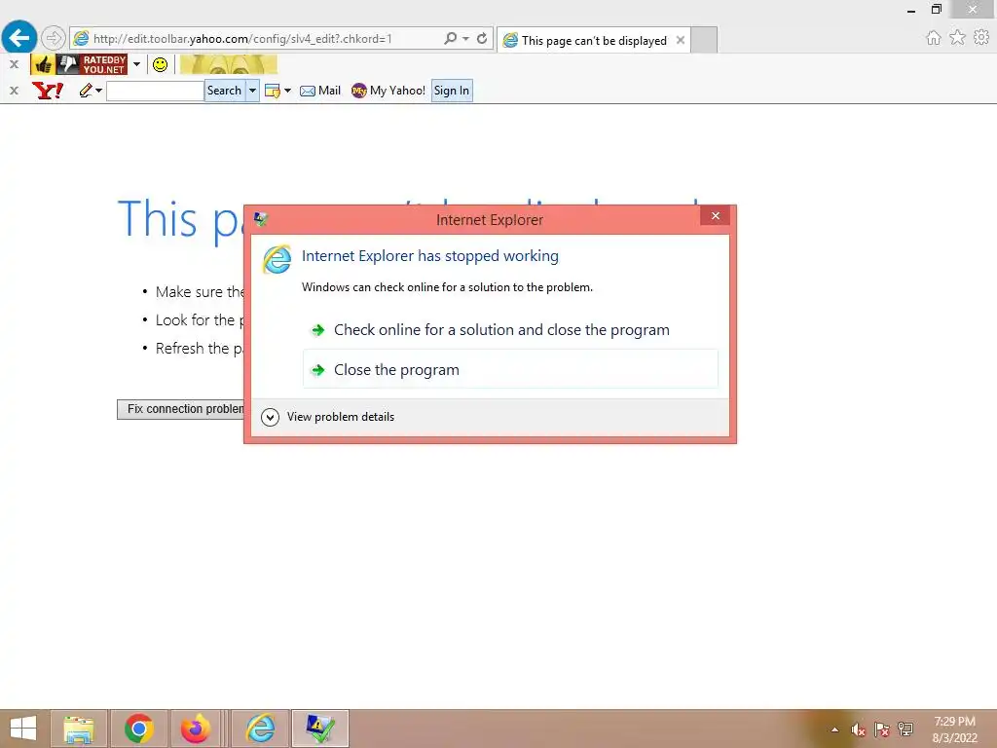Open the Yahoo toolbar pencil settings menu
The image size is (997, 748).
pos(91,91)
